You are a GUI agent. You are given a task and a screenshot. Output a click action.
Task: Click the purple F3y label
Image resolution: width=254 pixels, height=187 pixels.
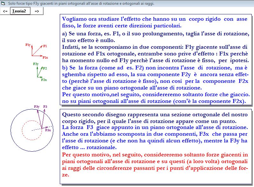[x=37, y=107]
